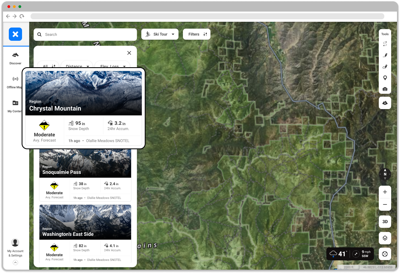
Task: Zoom out on the map
Action: pyautogui.click(x=385, y=205)
